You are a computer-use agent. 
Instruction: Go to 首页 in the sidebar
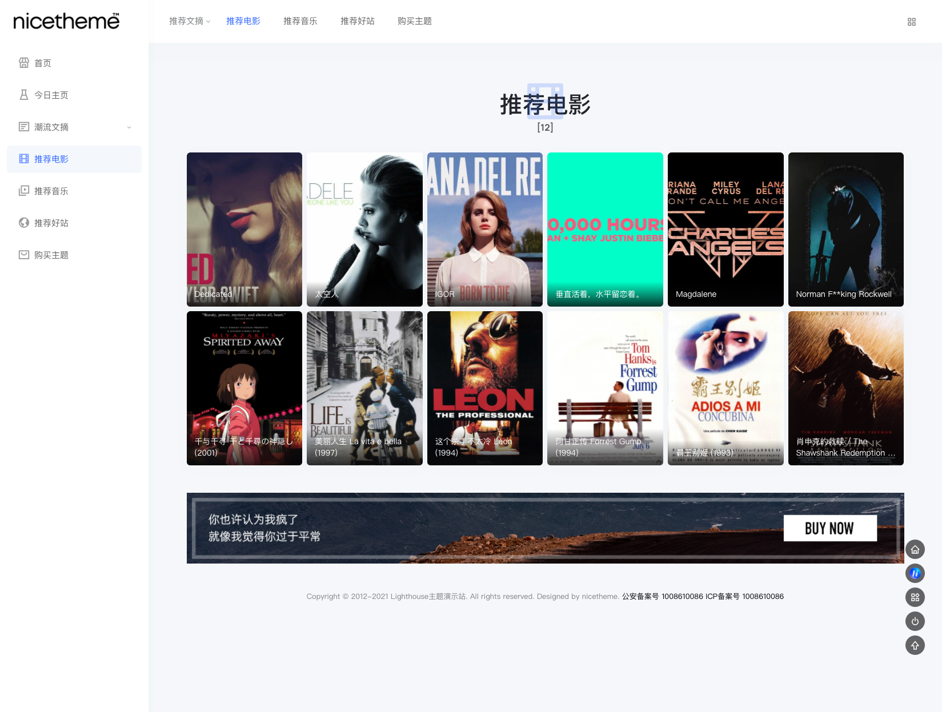click(74, 63)
